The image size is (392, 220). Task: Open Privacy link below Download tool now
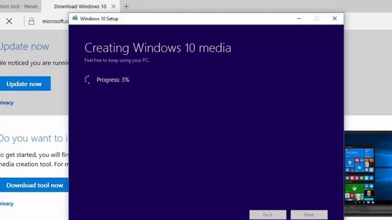7,204
